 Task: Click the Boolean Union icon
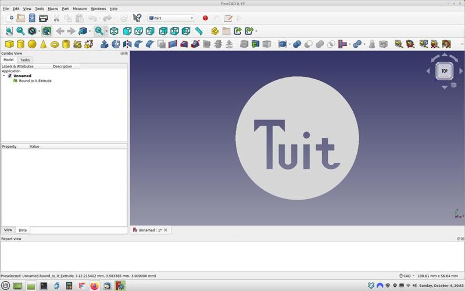320,44
